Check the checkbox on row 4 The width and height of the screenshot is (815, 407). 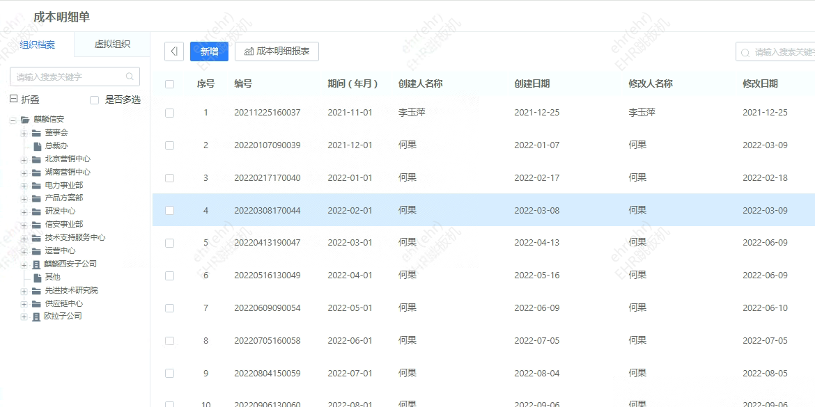(x=169, y=209)
